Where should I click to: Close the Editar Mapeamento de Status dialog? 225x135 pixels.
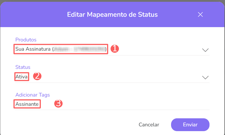(x=200, y=15)
